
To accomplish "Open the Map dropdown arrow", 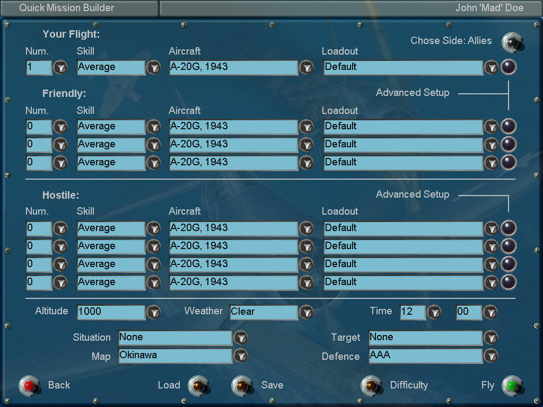I will click(x=241, y=356).
